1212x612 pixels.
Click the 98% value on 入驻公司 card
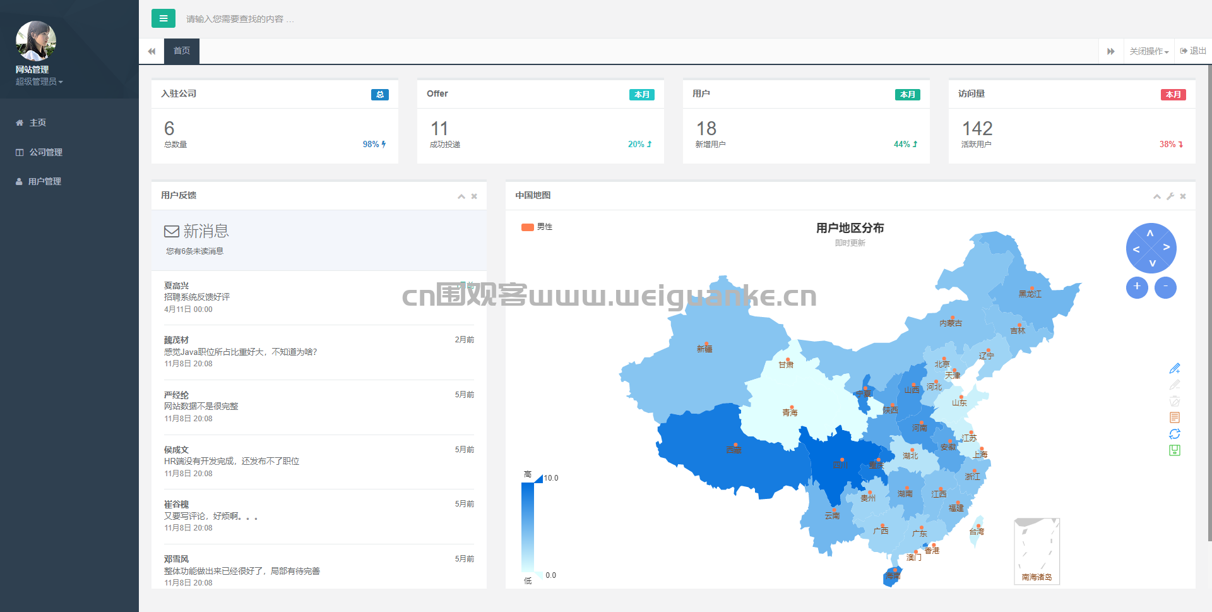pyautogui.click(x=371, y=144)
